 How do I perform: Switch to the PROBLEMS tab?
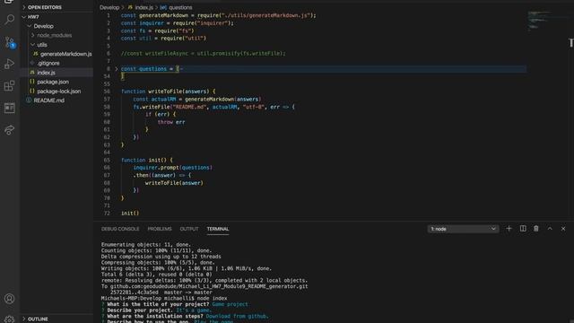tap(160, 229)
